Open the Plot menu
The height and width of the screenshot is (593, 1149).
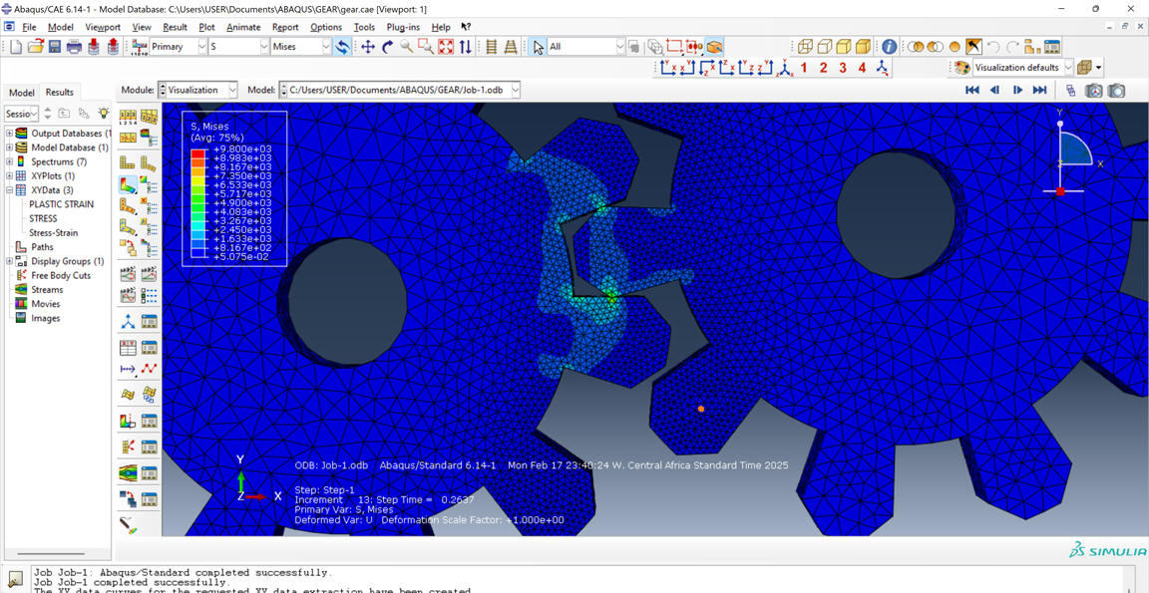coord(206,27)
